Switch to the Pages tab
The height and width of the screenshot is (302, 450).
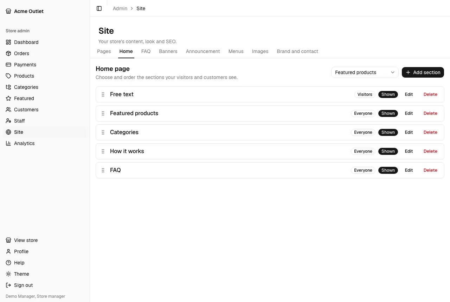pos(104,51)
